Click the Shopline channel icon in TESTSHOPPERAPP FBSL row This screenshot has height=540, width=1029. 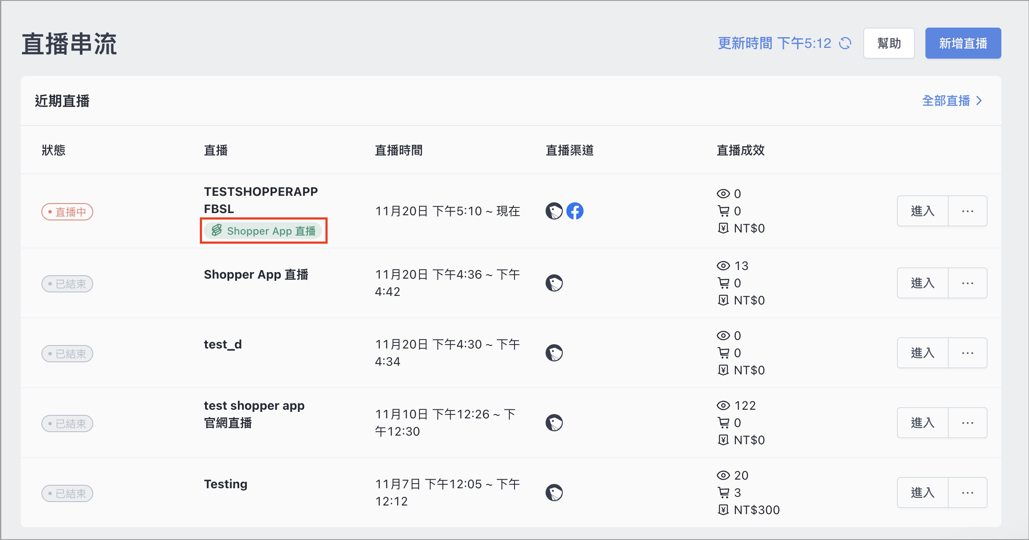(x=554, y=211)
